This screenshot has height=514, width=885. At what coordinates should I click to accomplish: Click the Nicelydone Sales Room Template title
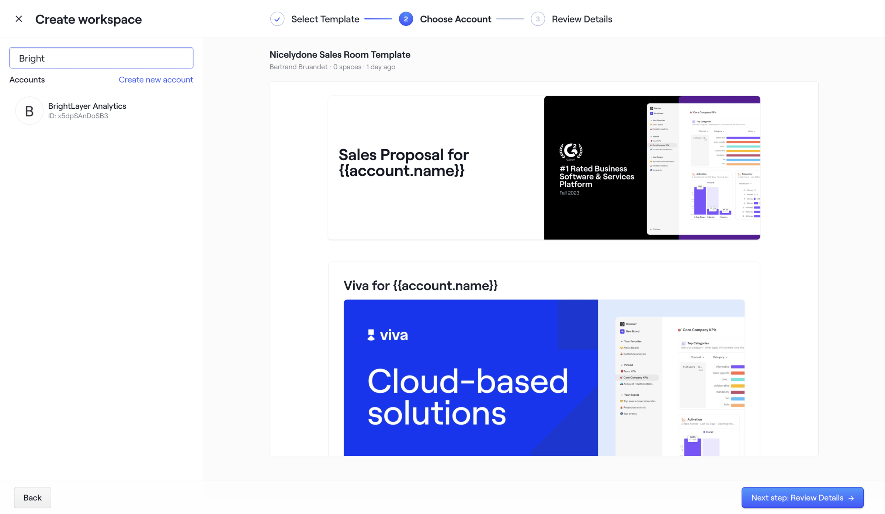click(x=340, y=55)
